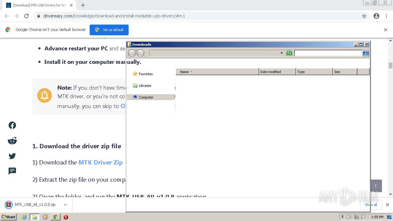The height and width of the screenshot is (221, 393).
Task: Open the volume speaker tray icon
Action: (349, 217)
